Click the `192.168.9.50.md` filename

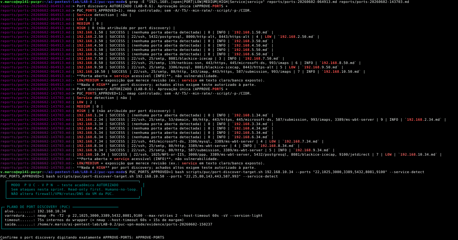tap(321, 67)
